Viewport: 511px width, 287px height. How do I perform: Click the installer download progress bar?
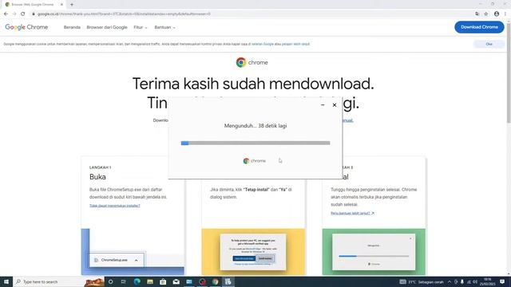click(255, 143)
